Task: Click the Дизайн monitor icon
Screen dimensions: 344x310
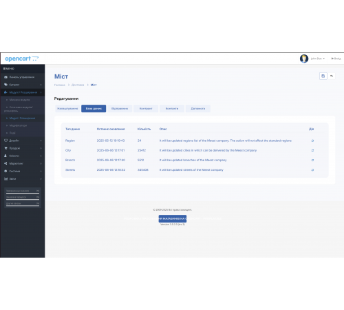Action: (x=6, y=141)
